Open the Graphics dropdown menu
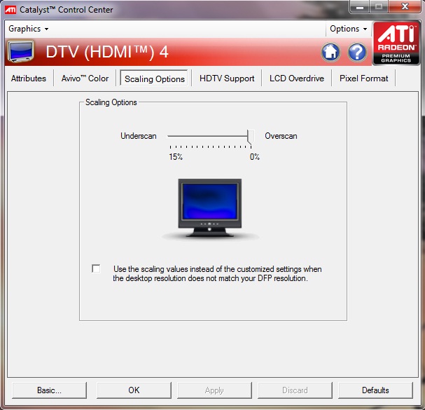Image resolution: width=425 pixels, height=410 pixels. pyautogui.click(x=29, y=29)
